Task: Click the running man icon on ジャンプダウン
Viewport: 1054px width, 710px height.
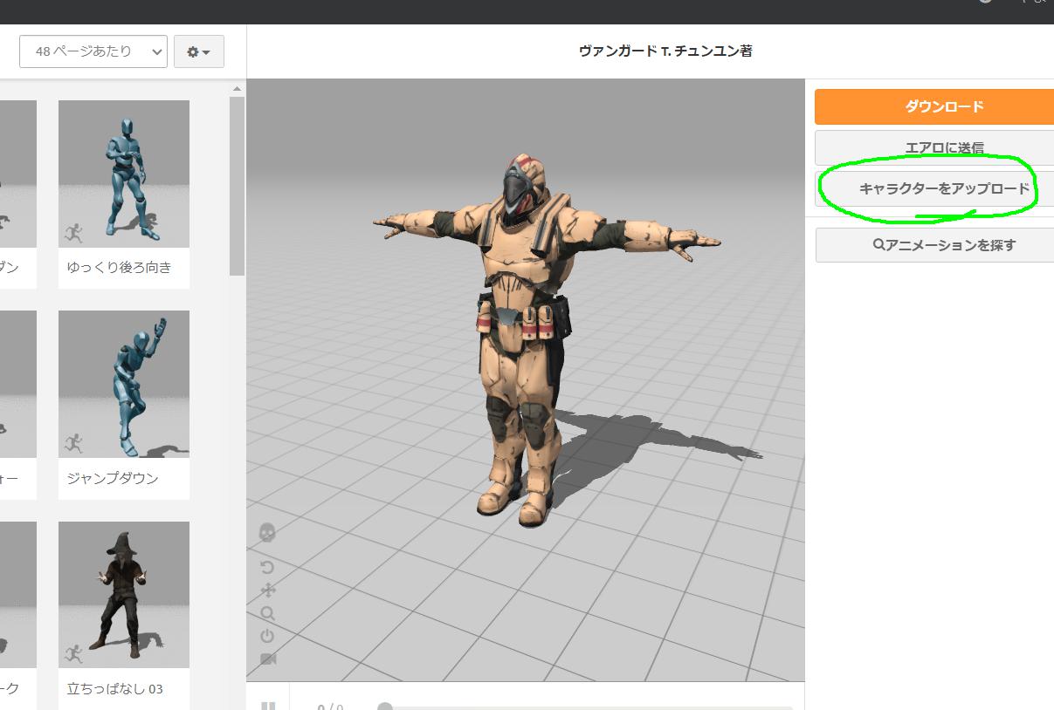Action: tap(73, 443)
